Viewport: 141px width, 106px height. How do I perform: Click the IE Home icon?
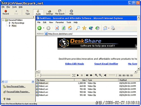coord(70,28)
